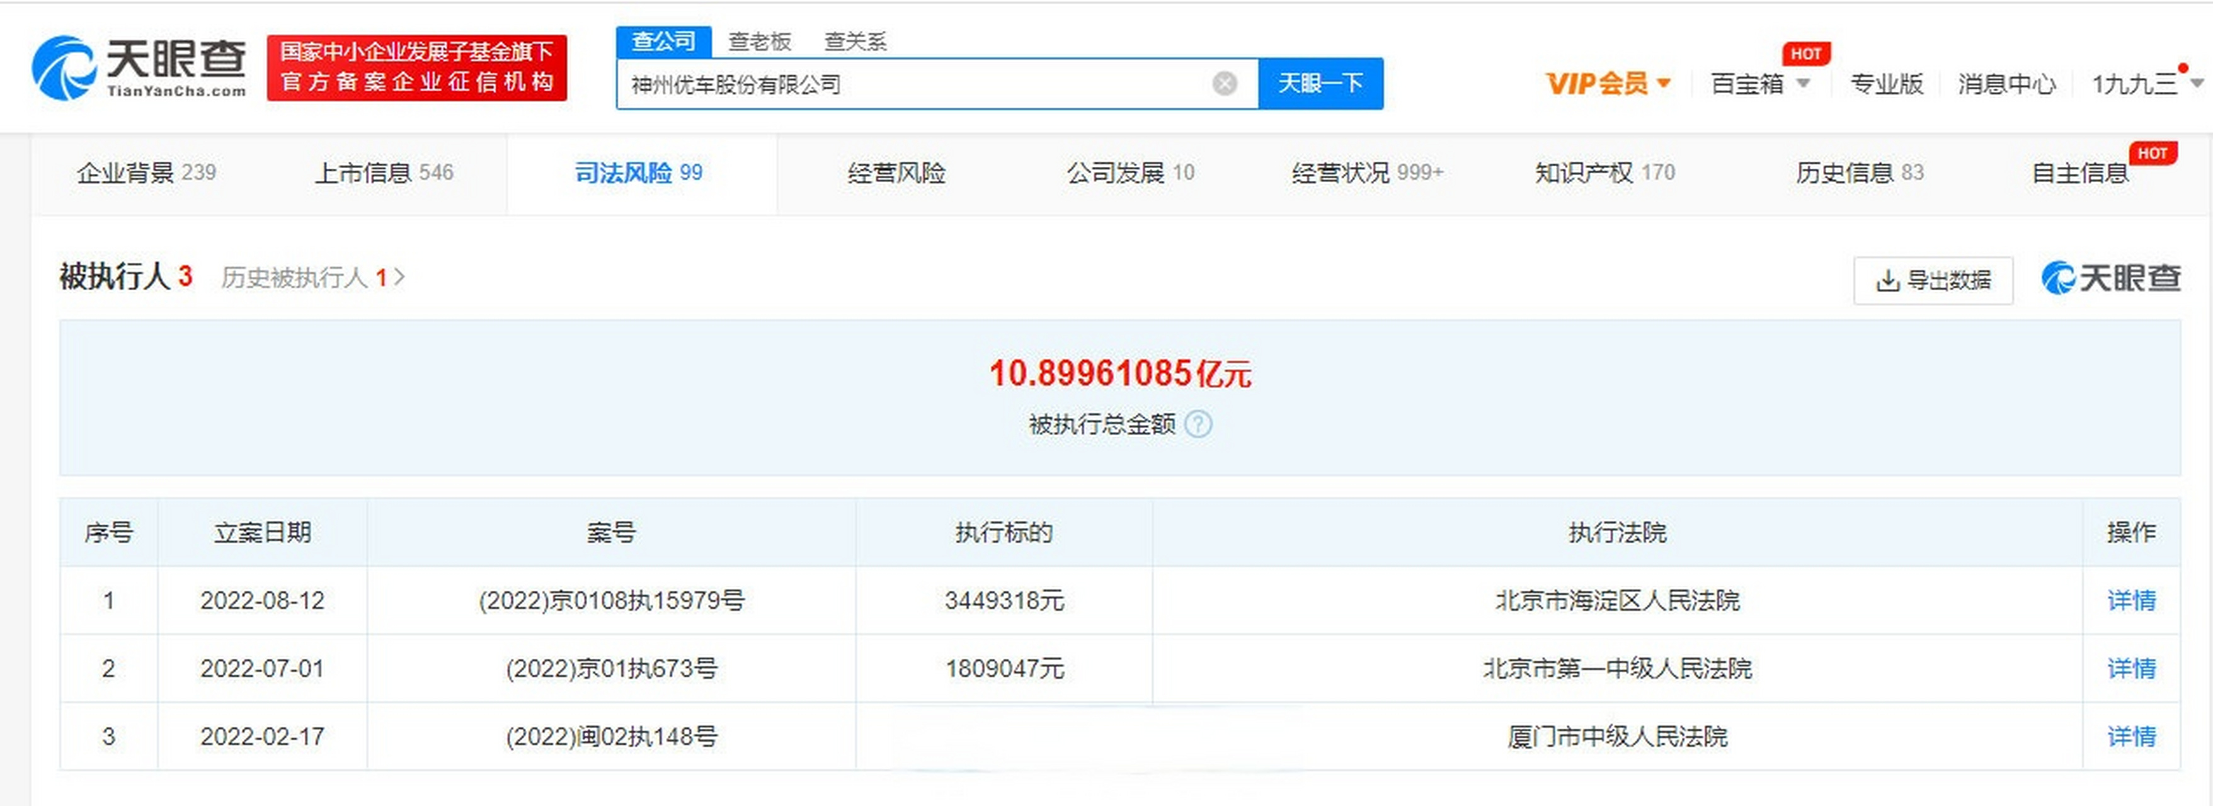Click the 执行标的 column header
Screen dimensions: 2213x806
click(x=1004, y=533)
